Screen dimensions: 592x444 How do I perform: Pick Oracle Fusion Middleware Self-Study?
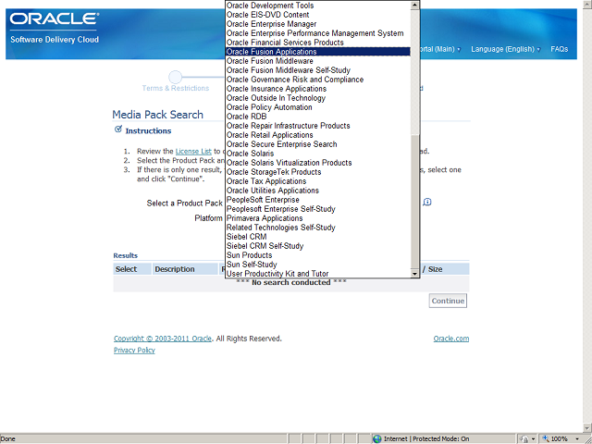318,70
